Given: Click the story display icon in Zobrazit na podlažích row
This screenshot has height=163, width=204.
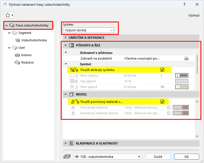Looking at the screenshot, I should click(x=186, y=58).
